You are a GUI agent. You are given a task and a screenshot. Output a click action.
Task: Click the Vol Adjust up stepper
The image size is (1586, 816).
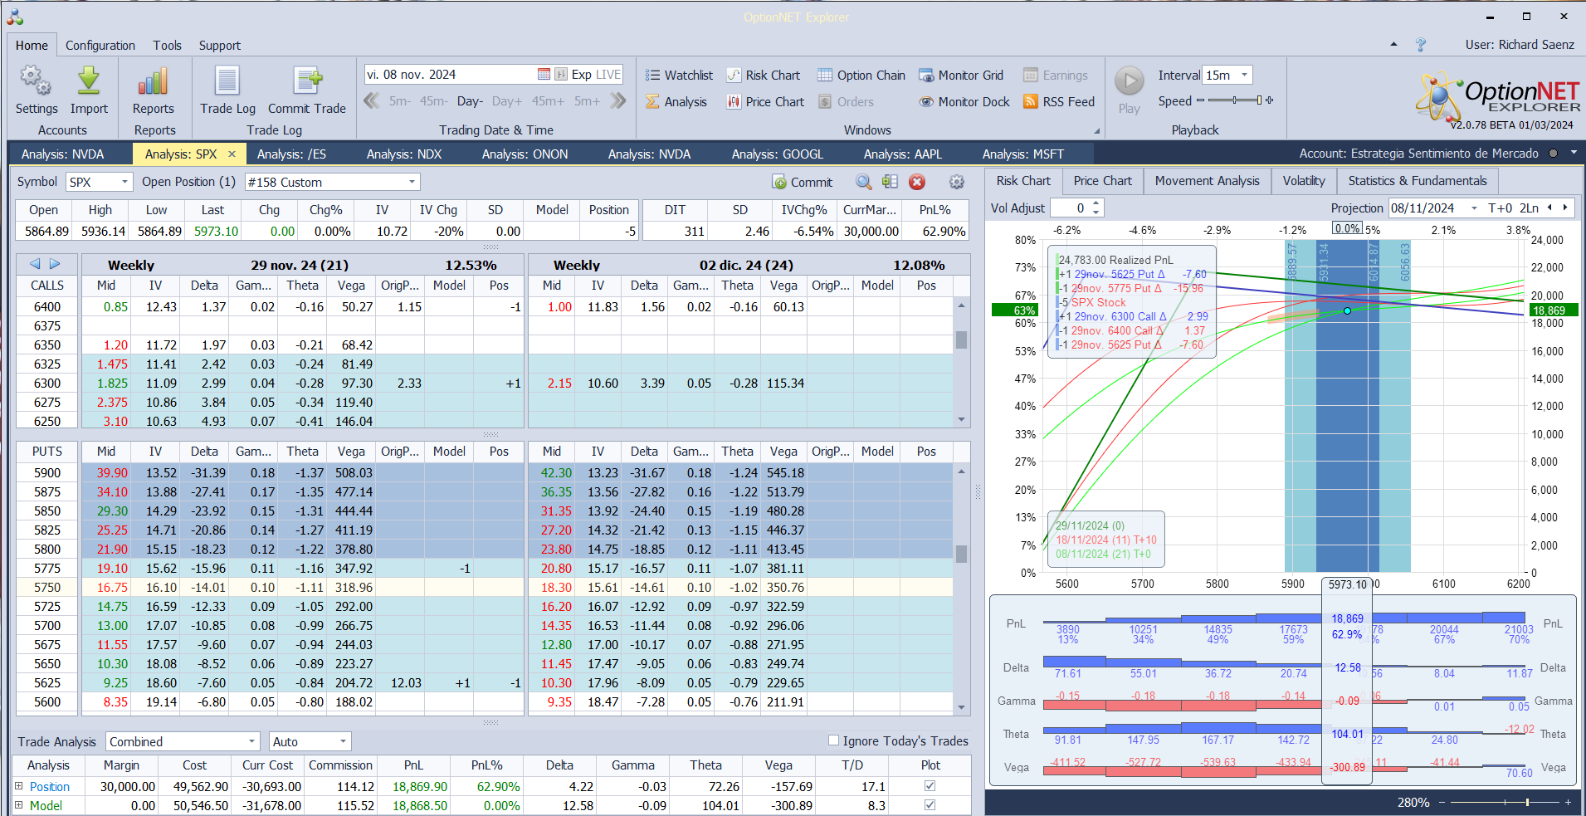[1096, 203]
